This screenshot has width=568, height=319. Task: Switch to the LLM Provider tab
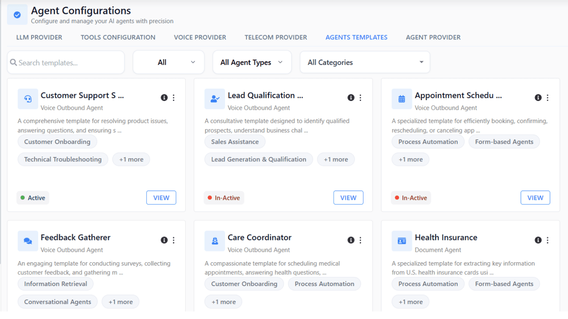(x=39, y=37)
